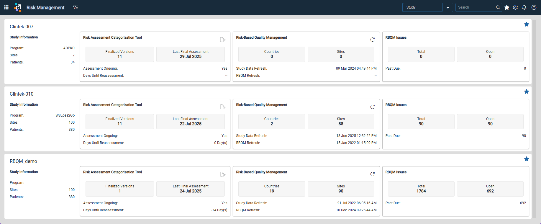Click RBQM_demo Last Final Assessment 24 Jul tile
The height and width of the screenshot is (224, 541).
(x=191, y=189)
